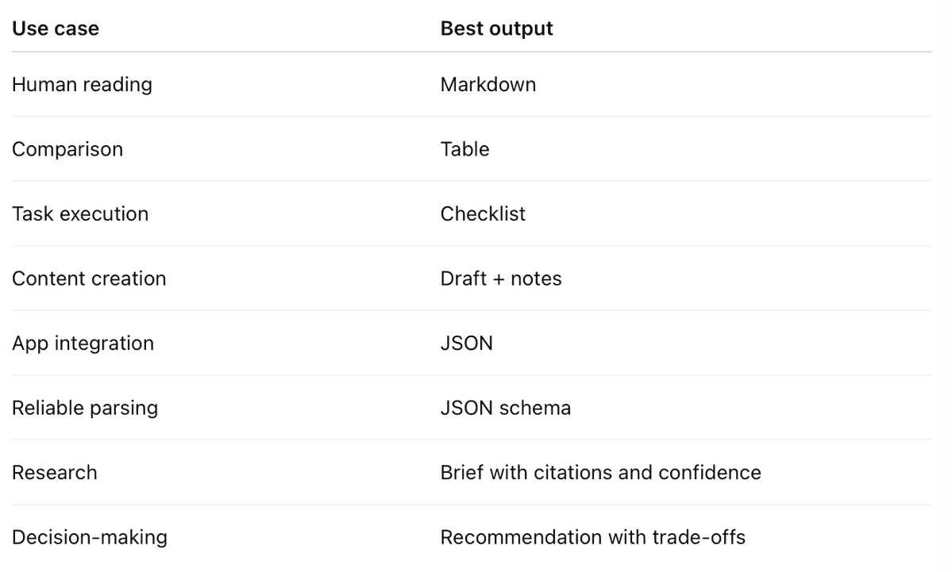Select the 'Research' use case cell
Viewport: 952px width, 572px height.
55,473
